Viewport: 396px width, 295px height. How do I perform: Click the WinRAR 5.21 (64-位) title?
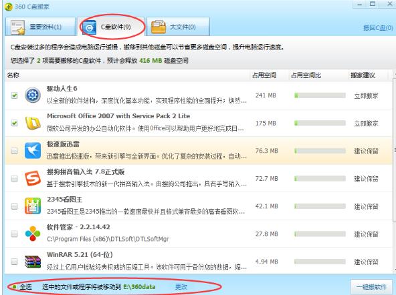[x=80, y=255]
